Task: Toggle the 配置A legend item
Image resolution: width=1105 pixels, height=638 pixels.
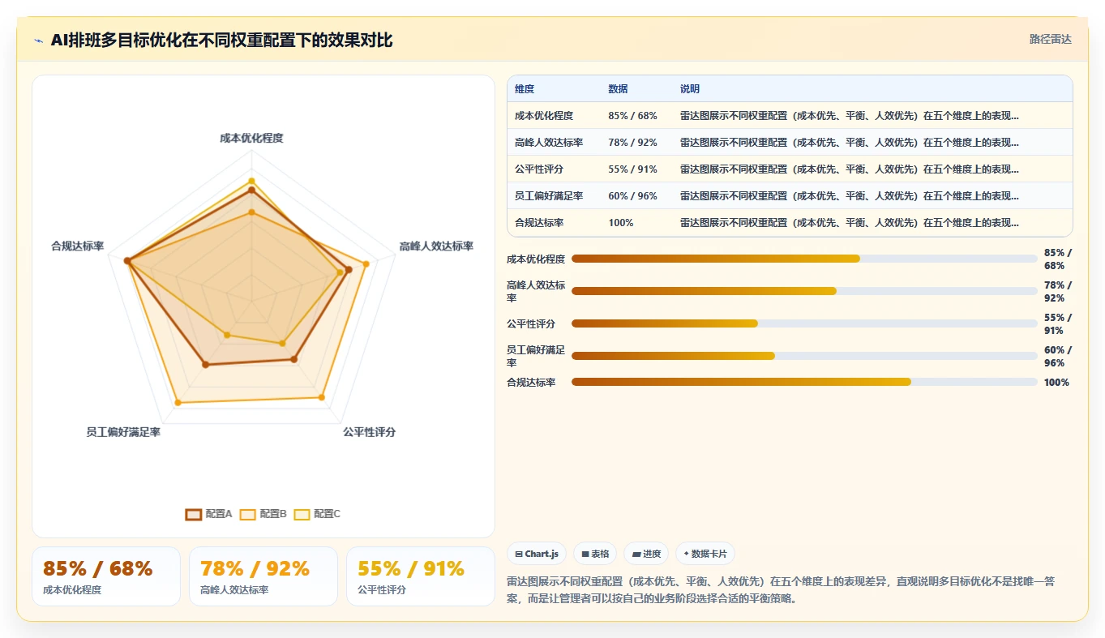Action: [209, 514]
